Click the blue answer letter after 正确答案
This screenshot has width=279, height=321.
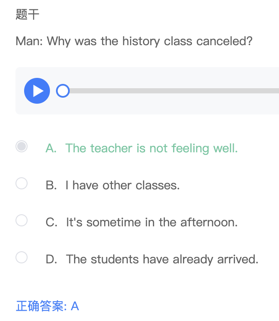point(75,306)
